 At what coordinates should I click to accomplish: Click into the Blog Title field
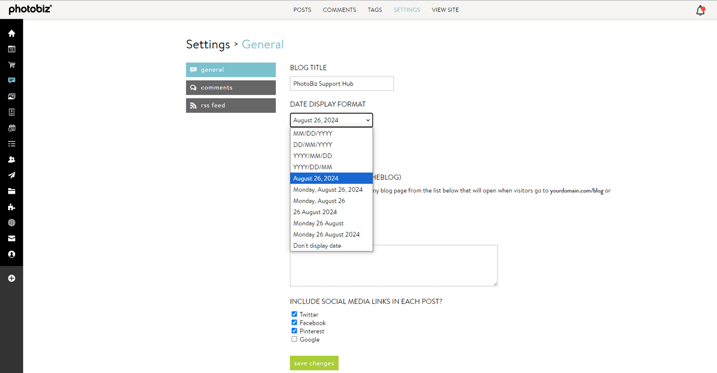[x=342, y=84]
